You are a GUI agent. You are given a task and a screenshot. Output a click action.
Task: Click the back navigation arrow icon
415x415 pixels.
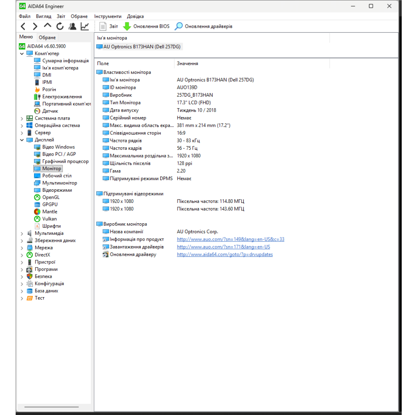pos(23,26)
